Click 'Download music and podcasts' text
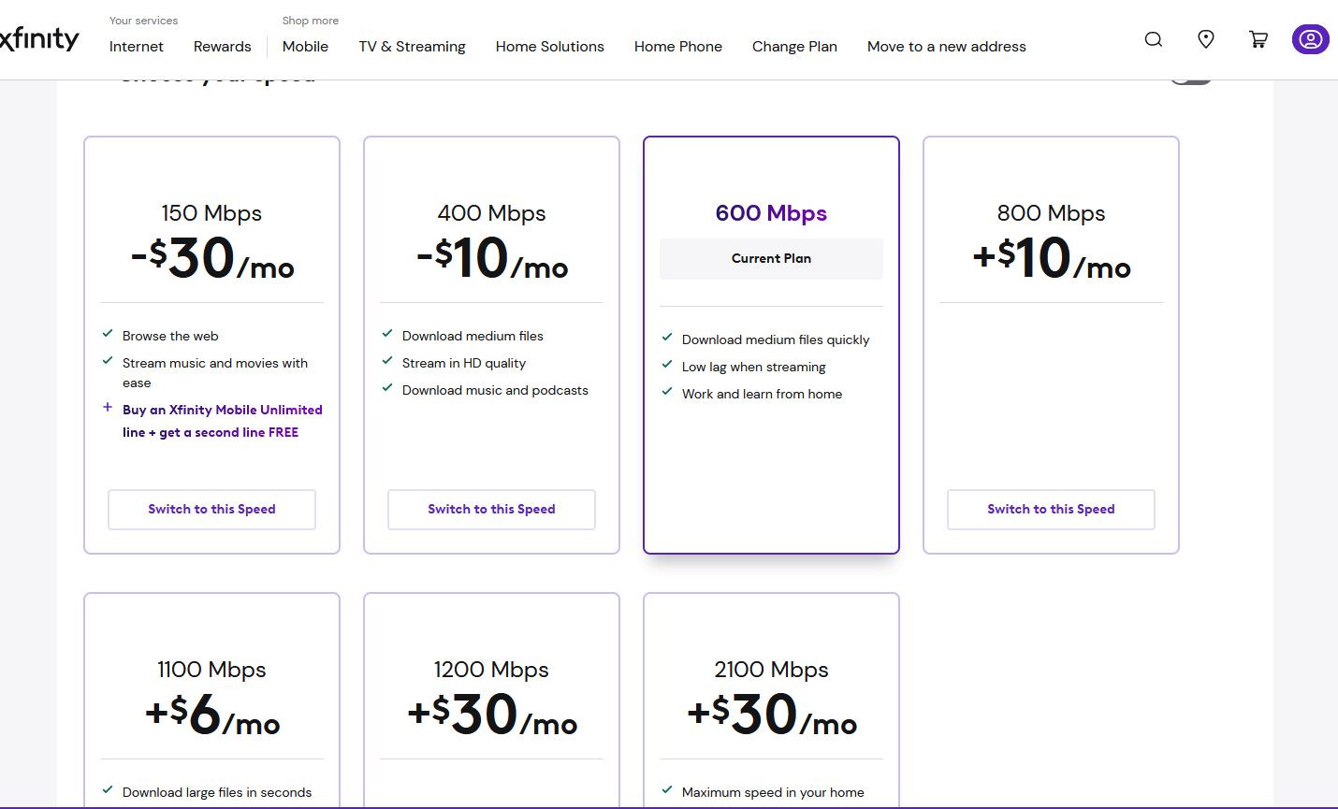The width and height of the screenshot is (1338, 809). tap(495, 390)
